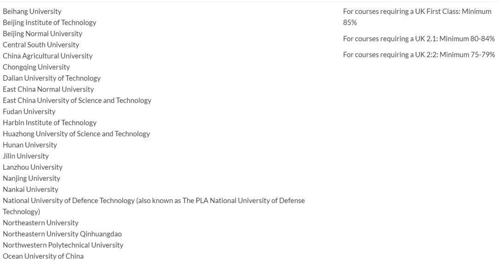Click the Beihang University entry
499x262 pixels.
click(x=32, y=11)
